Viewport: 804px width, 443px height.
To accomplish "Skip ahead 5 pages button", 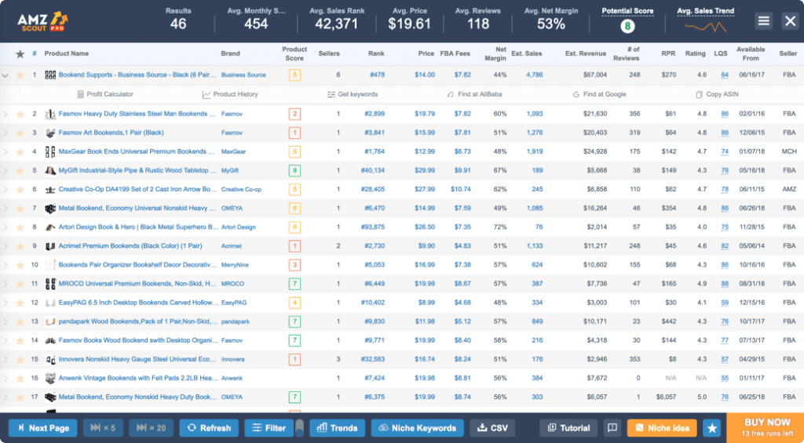I will (x=103, y=428).
